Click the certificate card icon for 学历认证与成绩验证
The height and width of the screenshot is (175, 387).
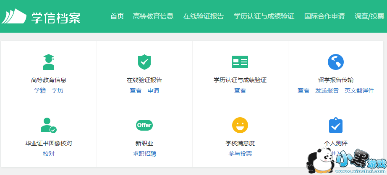[240, 62]
